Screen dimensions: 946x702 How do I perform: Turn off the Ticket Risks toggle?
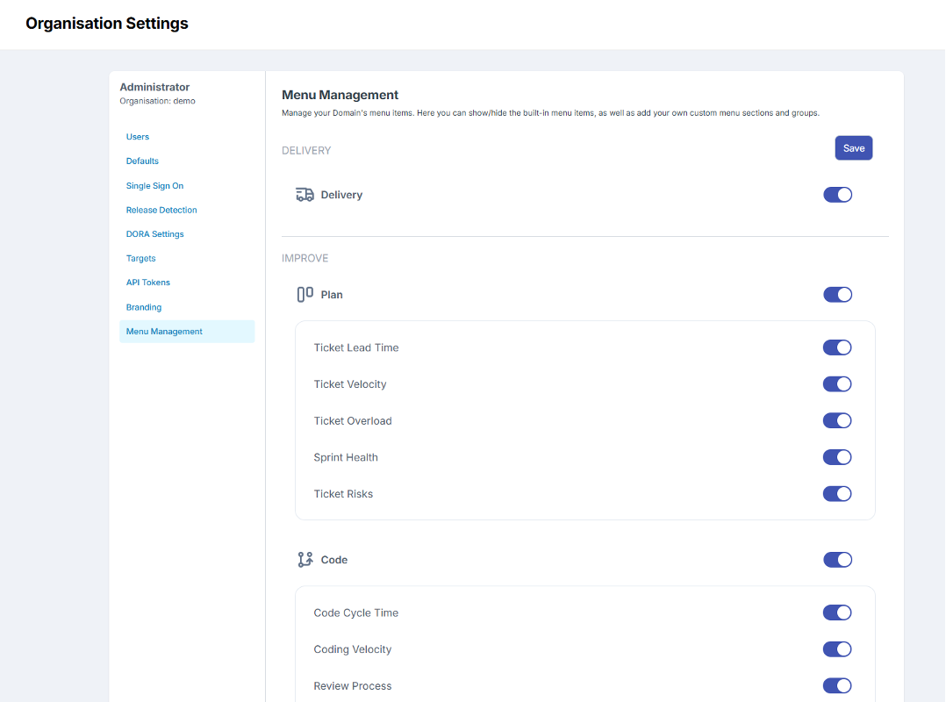pos(837,494)
